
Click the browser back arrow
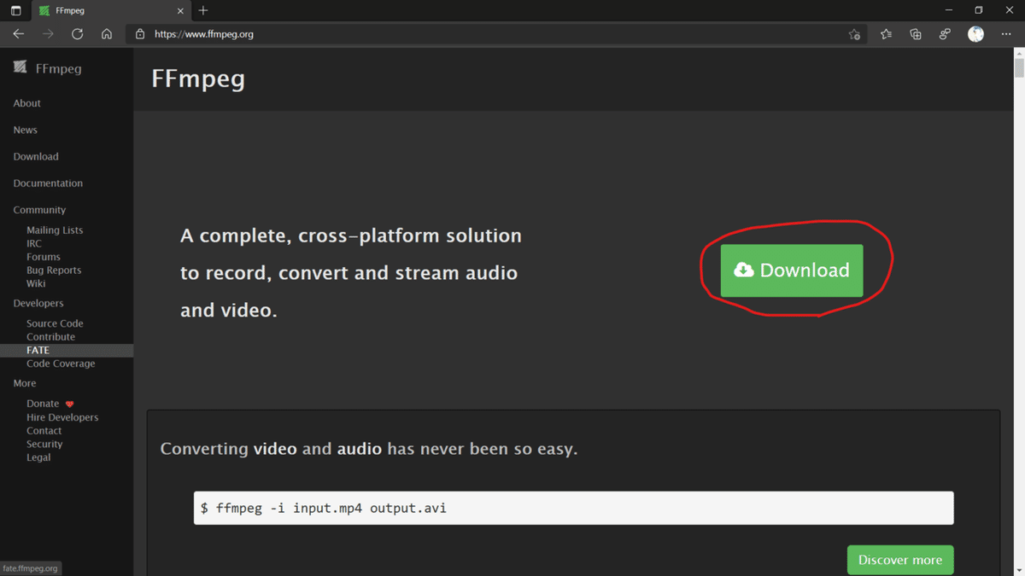(18, 34)
